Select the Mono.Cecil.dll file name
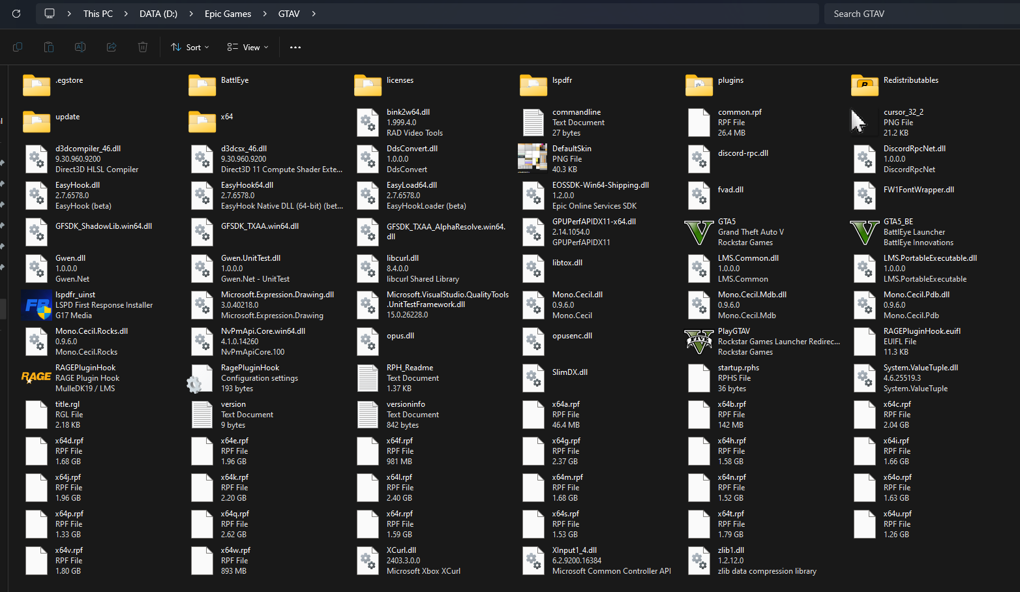The width and height of the screenshot is (1020, 592). click(x=577, y=295)
